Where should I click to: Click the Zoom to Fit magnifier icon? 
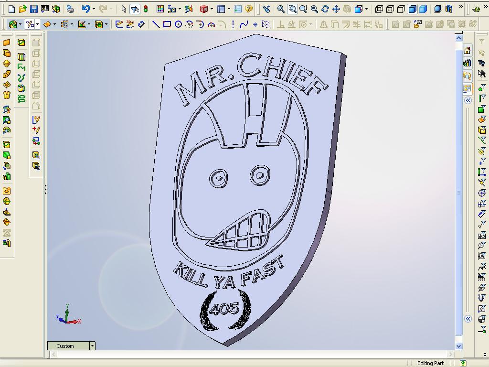(281, 9)
